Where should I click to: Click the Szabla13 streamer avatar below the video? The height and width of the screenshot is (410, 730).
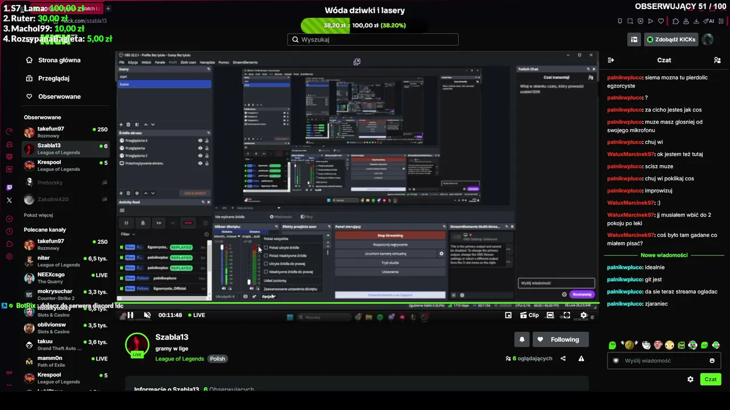137,345
